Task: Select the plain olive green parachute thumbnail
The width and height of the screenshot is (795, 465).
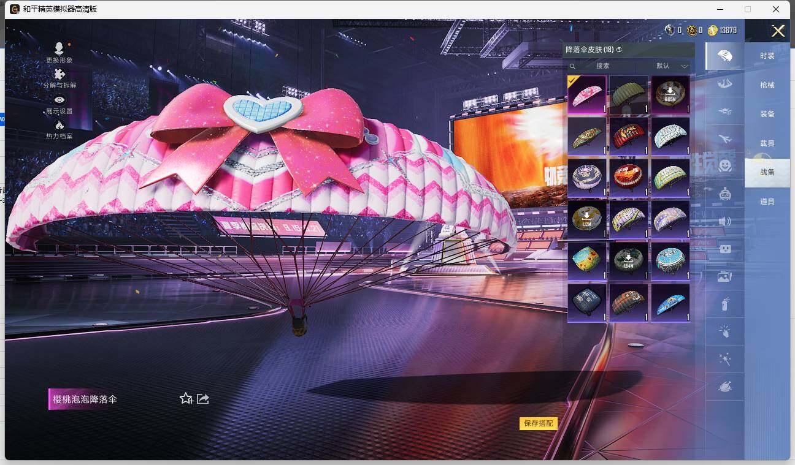Action: click(629, 95)
